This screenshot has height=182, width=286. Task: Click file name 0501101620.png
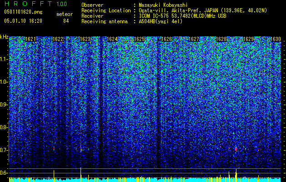coord(23,12)
